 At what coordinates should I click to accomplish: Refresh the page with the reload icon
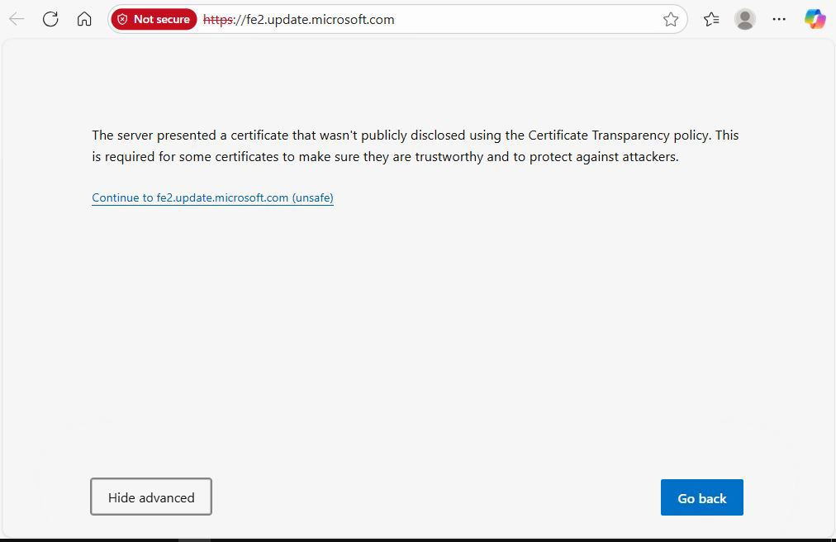[x=50, y=19]
